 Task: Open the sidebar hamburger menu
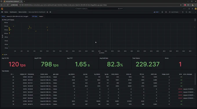pyautogui.click(x=2, y=12)
